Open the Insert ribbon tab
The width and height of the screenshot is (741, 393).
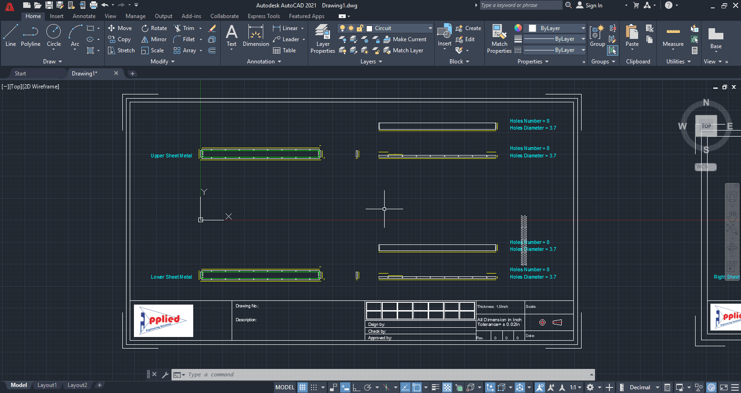point(57,16)
